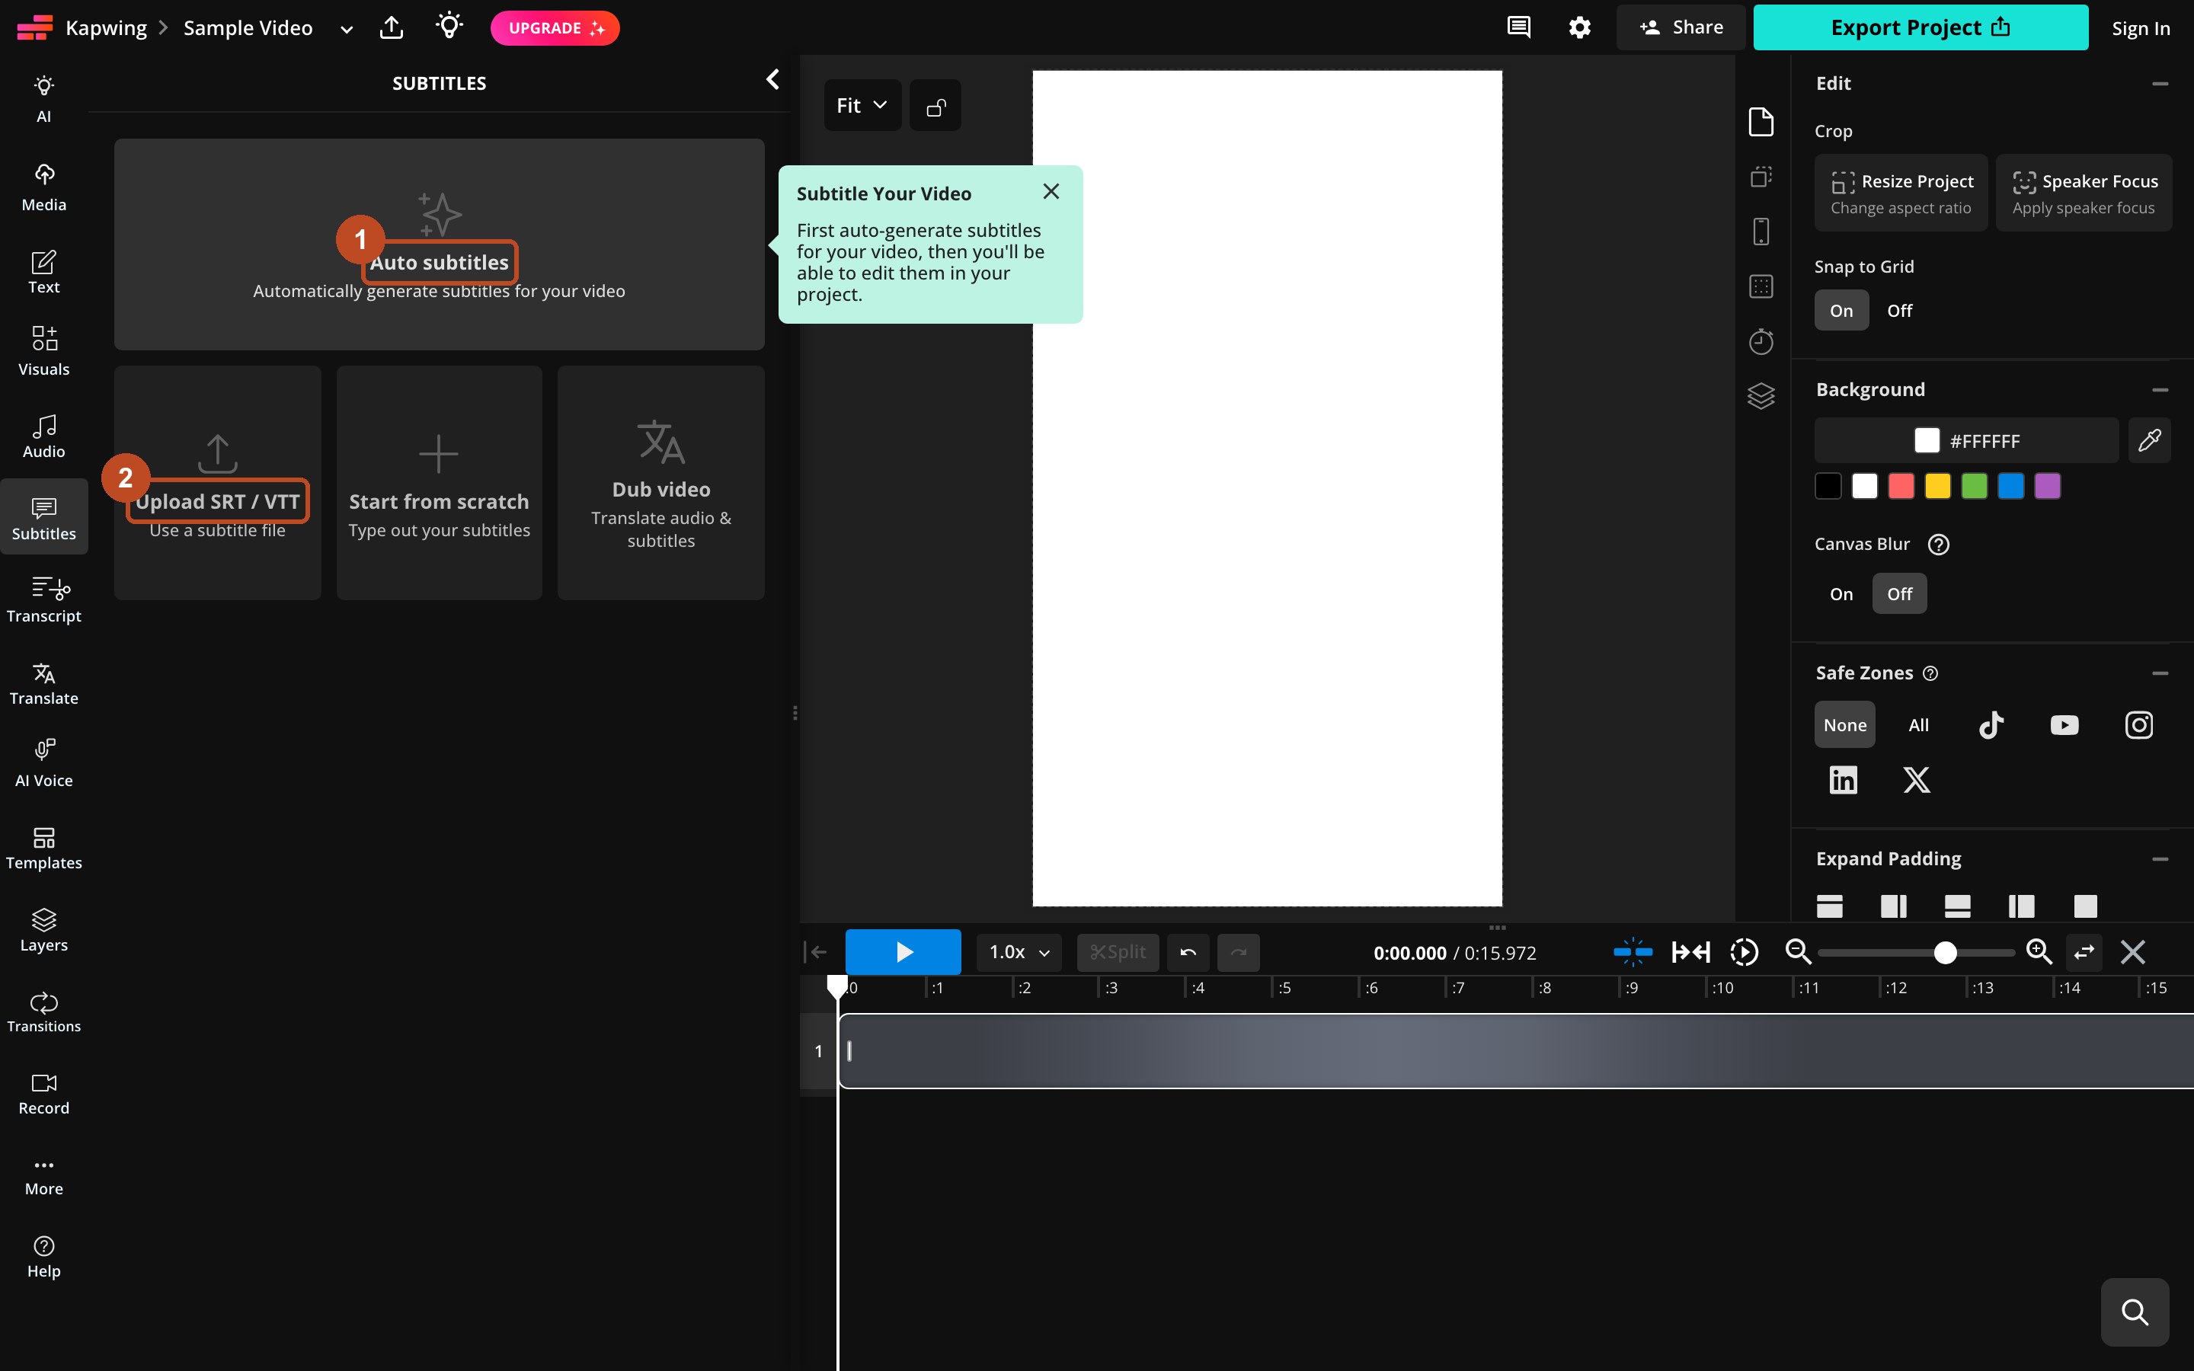Image resolution: width=2194 pixels, height=1371 pixels.
Task: Open the Text sidebar panel
Action: [x=43, y=271]
